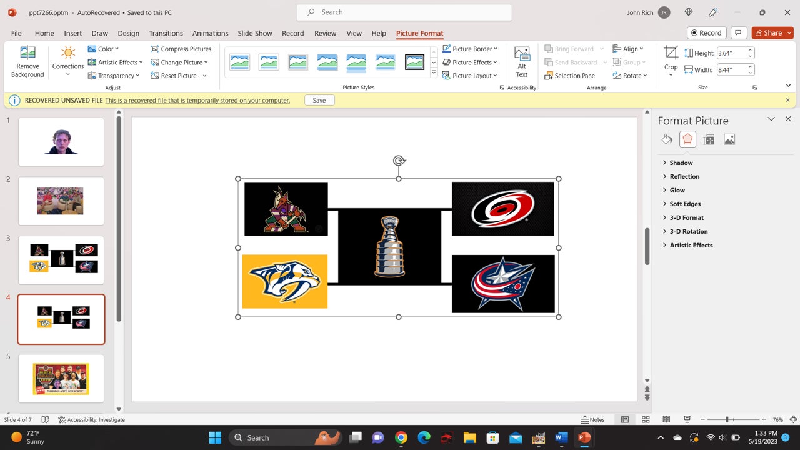Switch to Slide Sorter view
This screenshot has height=450, width=800.
click(x=646, y=419)
